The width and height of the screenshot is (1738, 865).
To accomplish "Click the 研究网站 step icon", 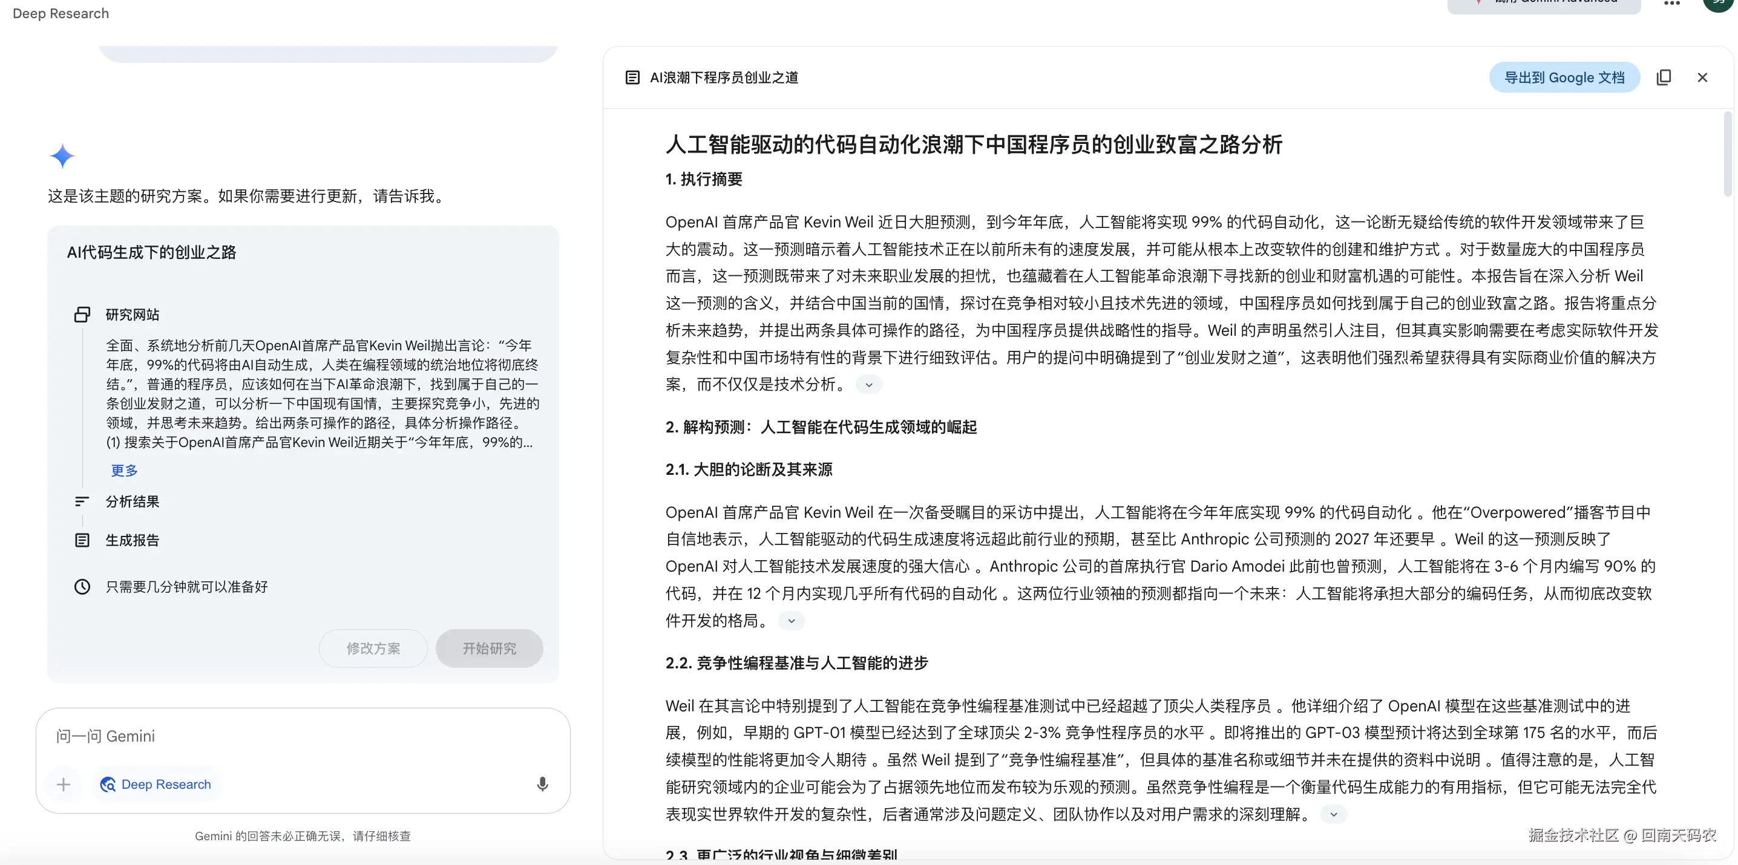I will tap(82, 314).
